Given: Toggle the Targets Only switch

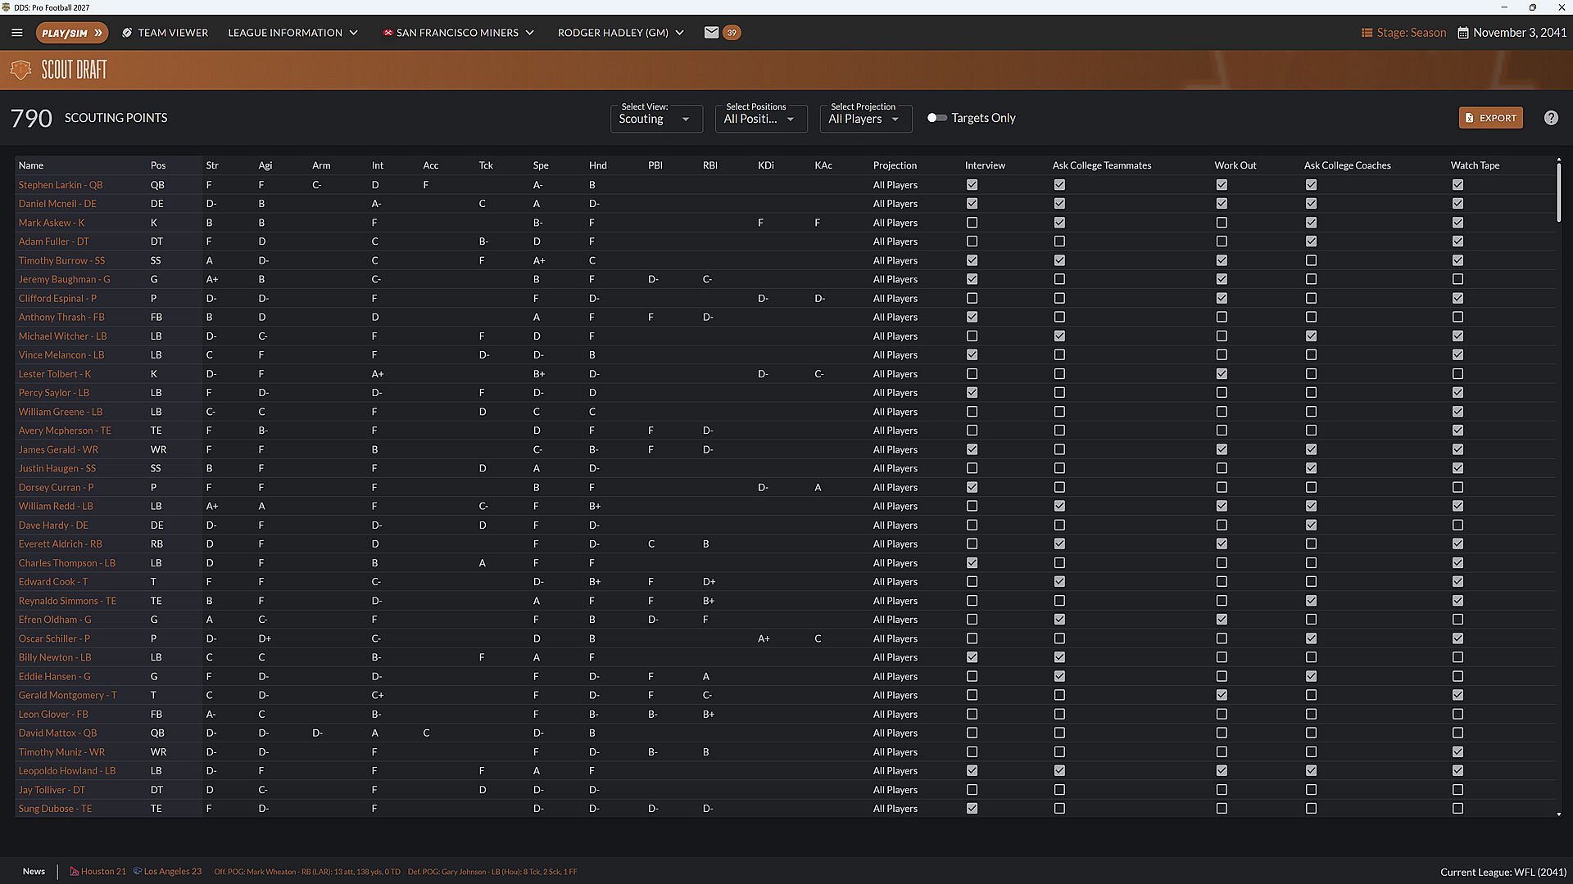Looking at the screenshot, I should 936,118.
